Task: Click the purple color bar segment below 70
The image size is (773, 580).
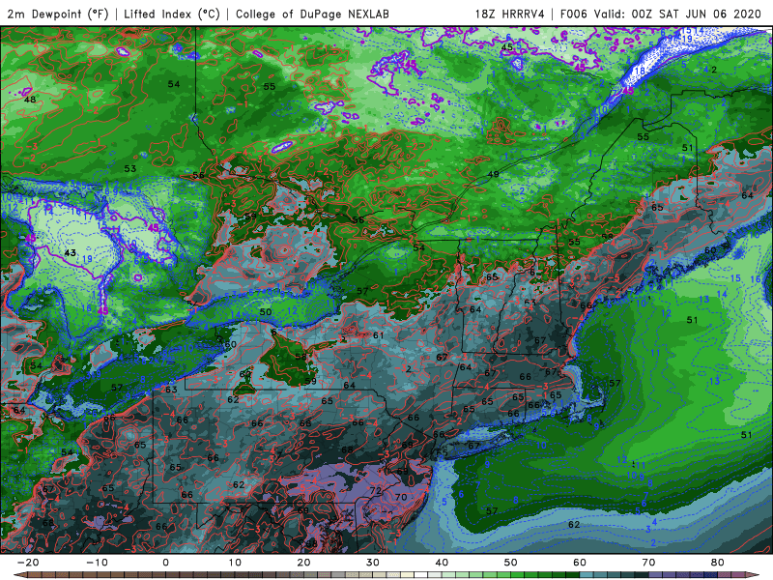Action: (656, 575)
